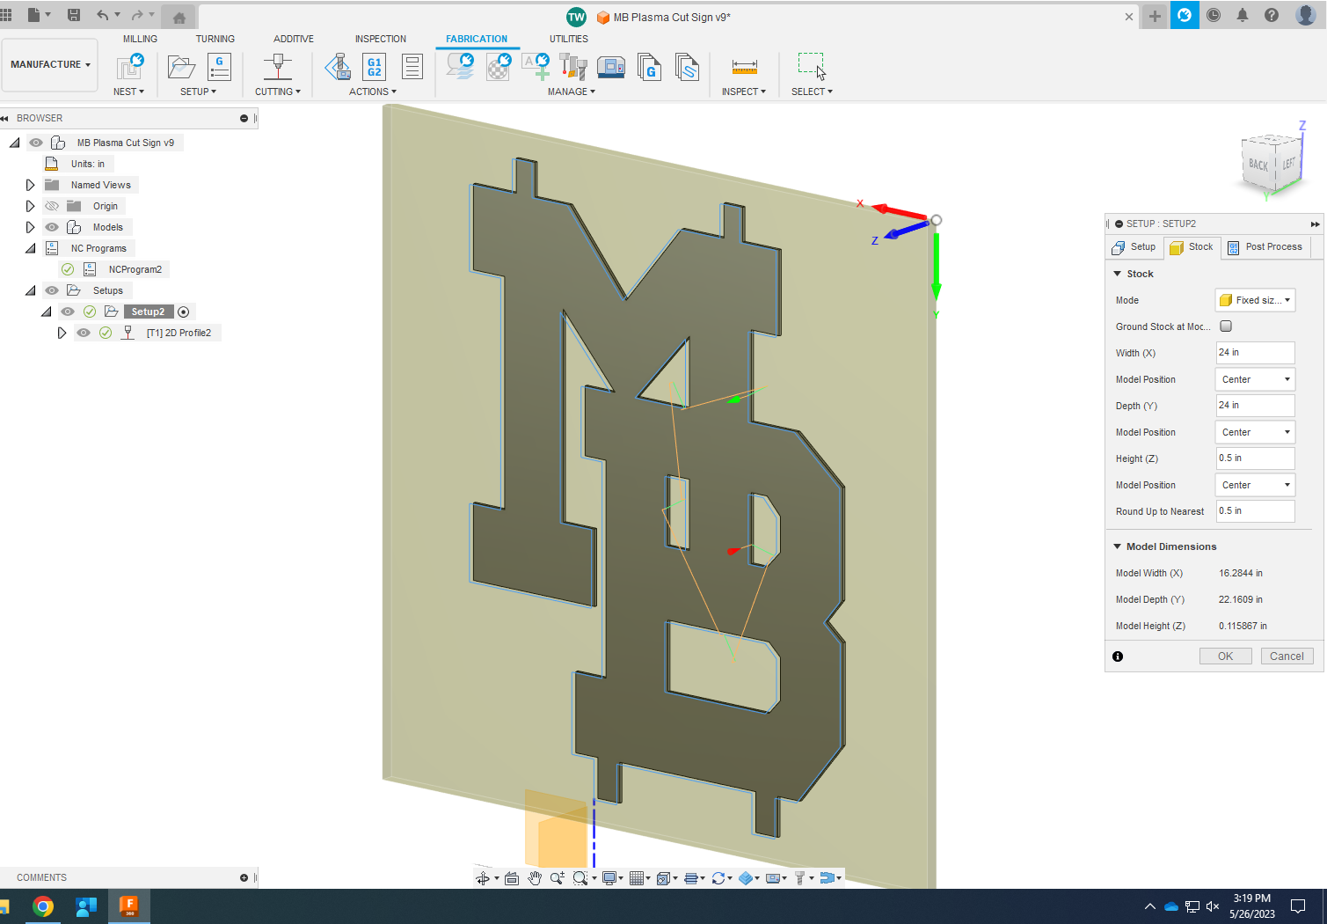1327x924 pixels.
Task: Activate the Orbit tool at screen bottom
Action: point(485,876)
